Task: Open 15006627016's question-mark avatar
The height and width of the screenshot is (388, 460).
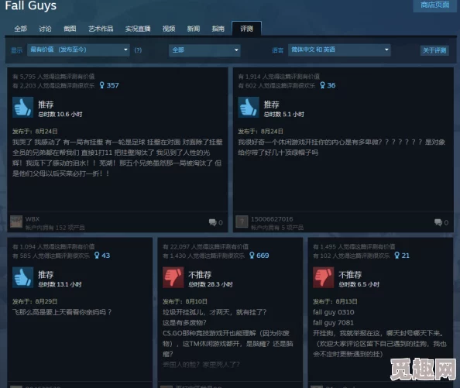Action: point(242,221)
